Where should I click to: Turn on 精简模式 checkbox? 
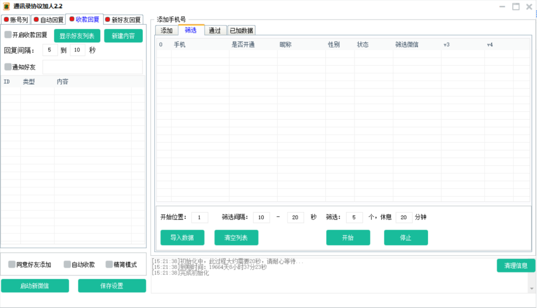point(109,264)
